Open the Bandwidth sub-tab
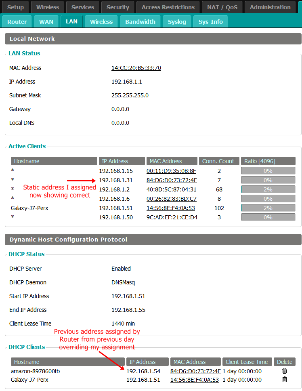This screenshot has width=302, height=391. [140, 22]
